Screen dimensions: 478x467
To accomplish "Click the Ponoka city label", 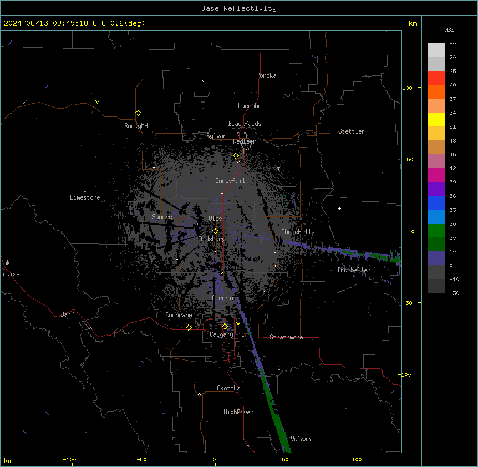I will 266,75.
